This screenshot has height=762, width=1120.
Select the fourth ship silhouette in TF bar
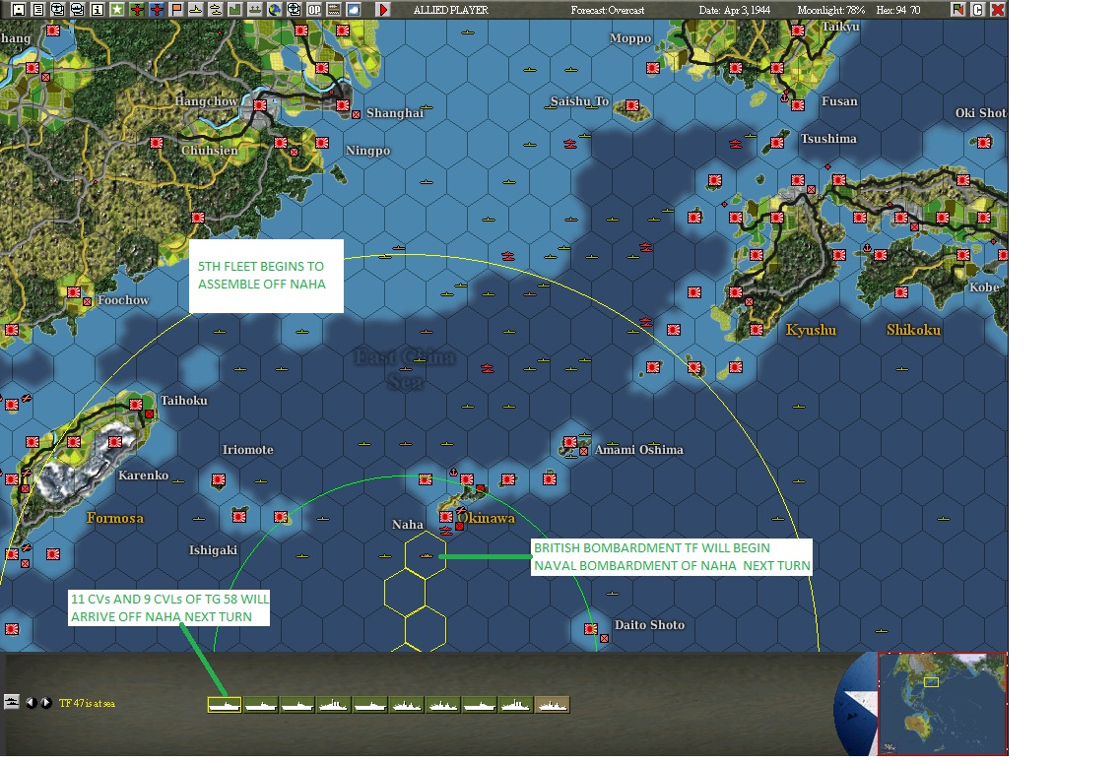(334, 705)
